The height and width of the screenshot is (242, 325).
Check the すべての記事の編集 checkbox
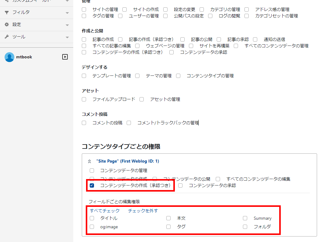[x=84, y=46]
